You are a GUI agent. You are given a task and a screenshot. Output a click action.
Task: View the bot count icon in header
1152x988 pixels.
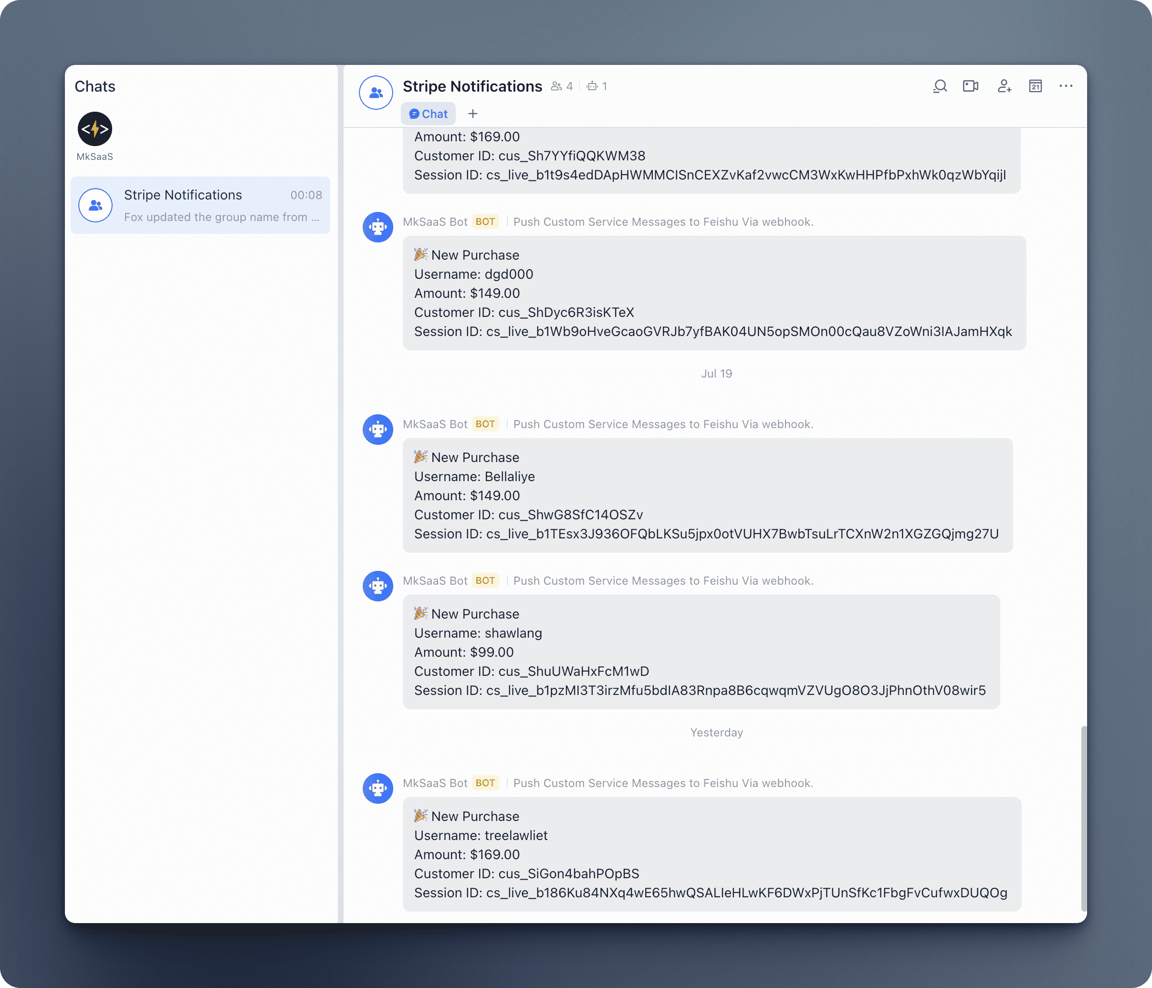pyautogui.click(x=593, y=86)
